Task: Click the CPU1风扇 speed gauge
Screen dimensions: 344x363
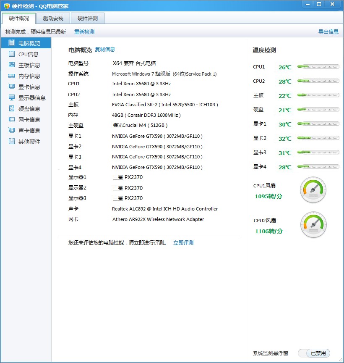Action: click(313, 190)
